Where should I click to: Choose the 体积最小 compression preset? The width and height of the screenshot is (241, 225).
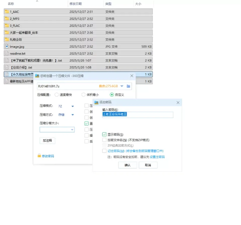[83, 95]
